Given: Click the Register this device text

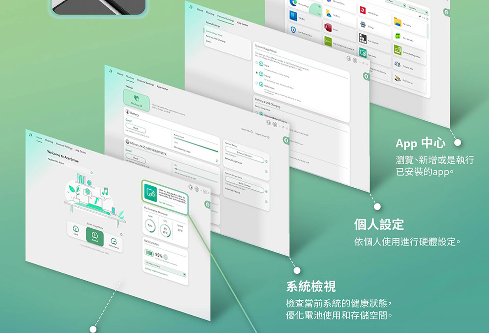Looking at the screenshot, I should click(56, 161).
